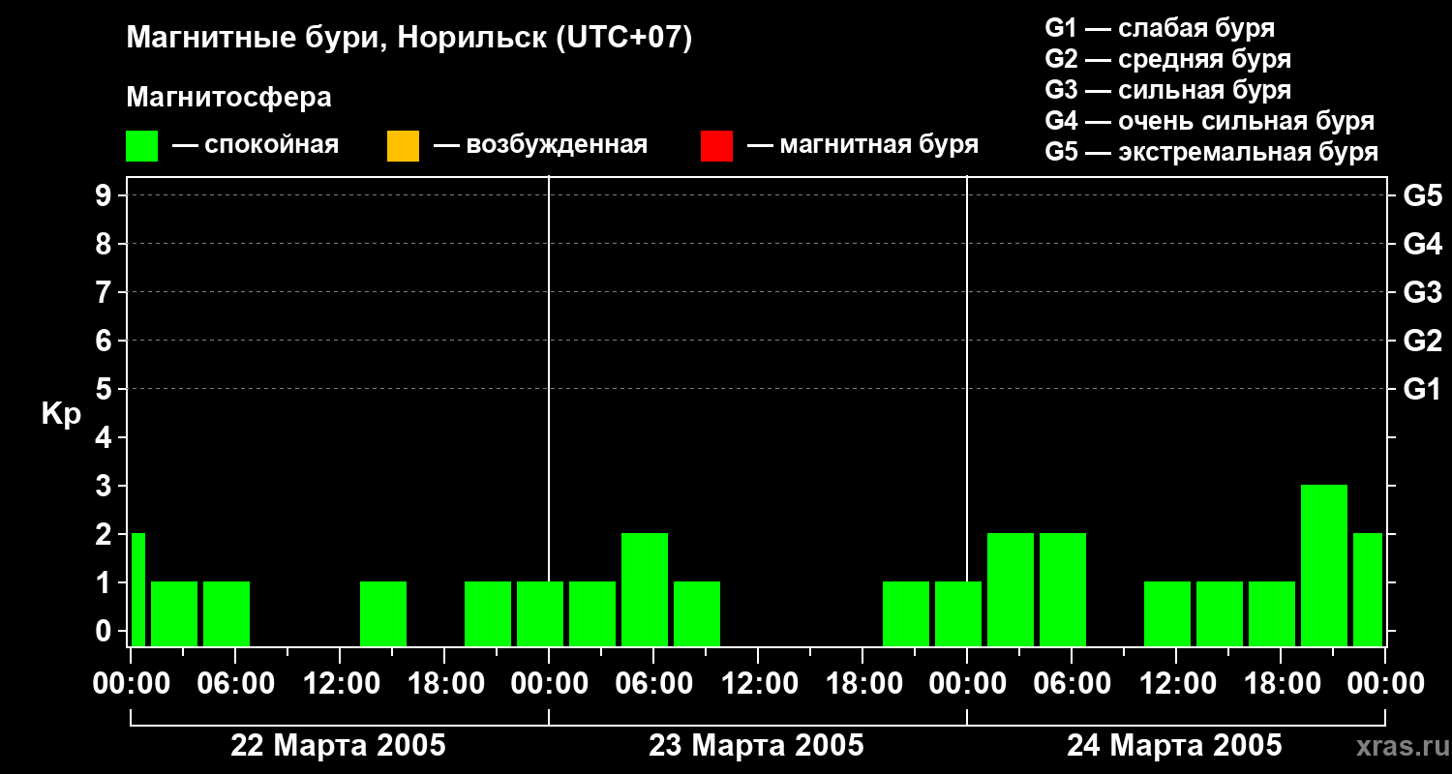Viewport: 1452px width, 774px height.
Task: Select the 'G2 — средняя буря' legend line
Action: click(x=1168, y=59)
